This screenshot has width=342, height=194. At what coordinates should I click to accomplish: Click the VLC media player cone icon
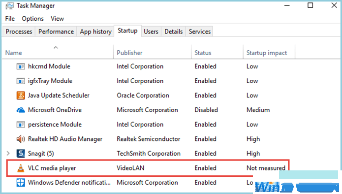pos(21,168)
